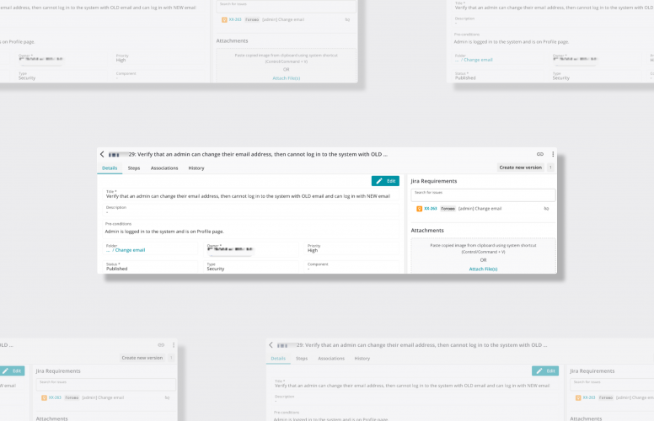
Task: Click Priority High in faded top-left window
Action: tap(121, 61)
